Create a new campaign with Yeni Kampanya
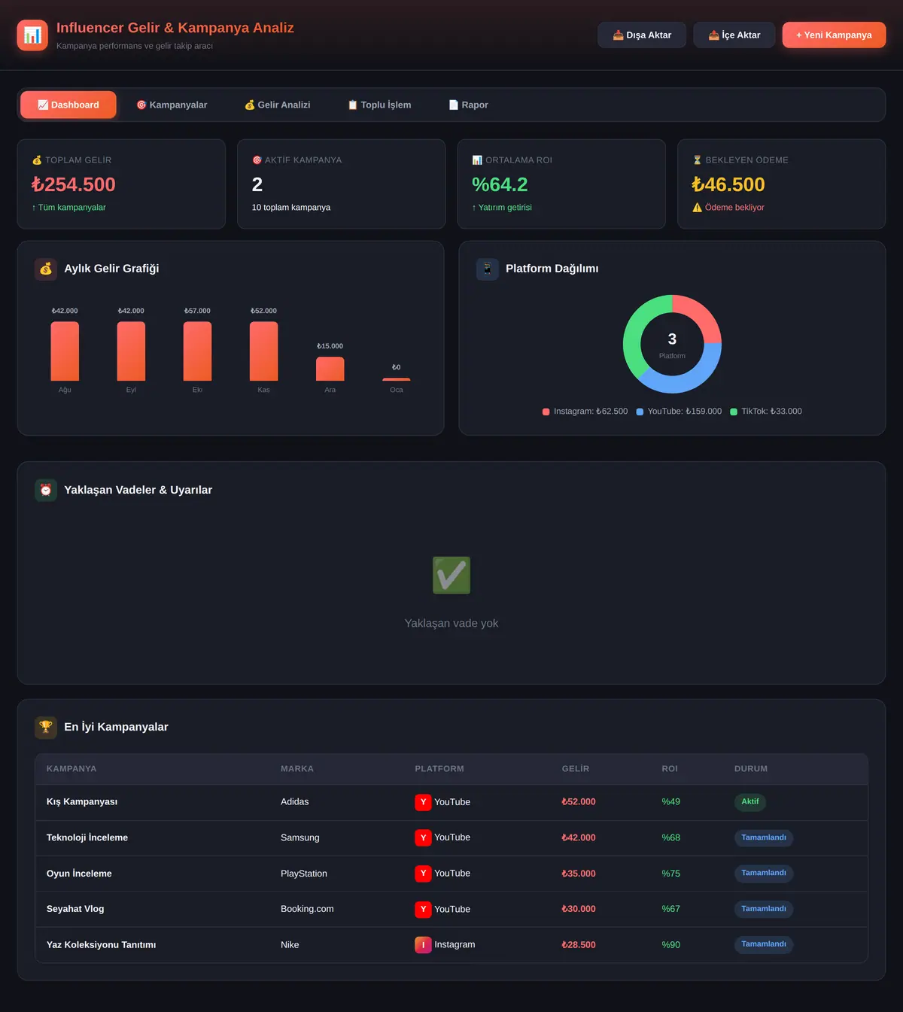This screenshot has width=903, height=1012. pyautogui.click(x=834, y=35)
